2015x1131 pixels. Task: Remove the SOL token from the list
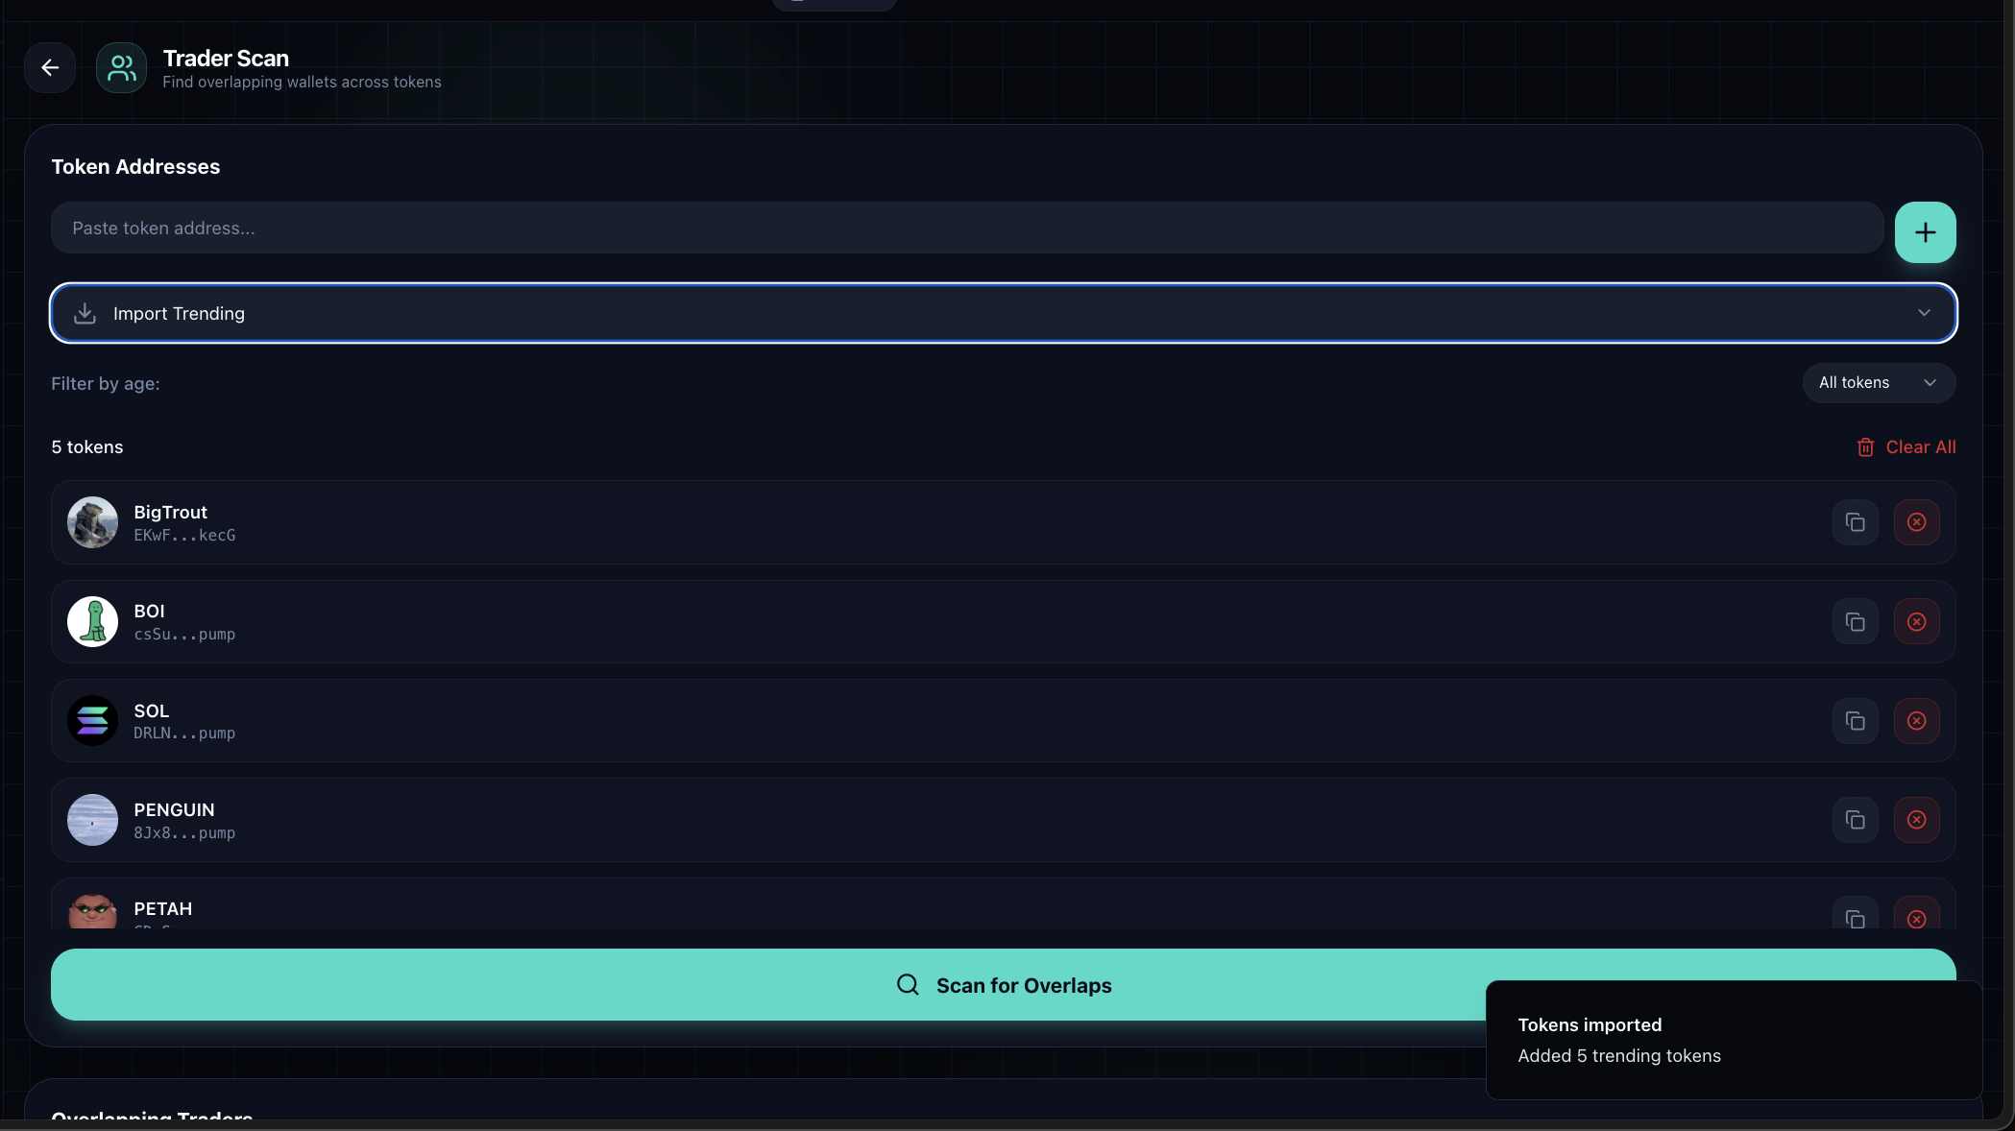point(1917,720)
